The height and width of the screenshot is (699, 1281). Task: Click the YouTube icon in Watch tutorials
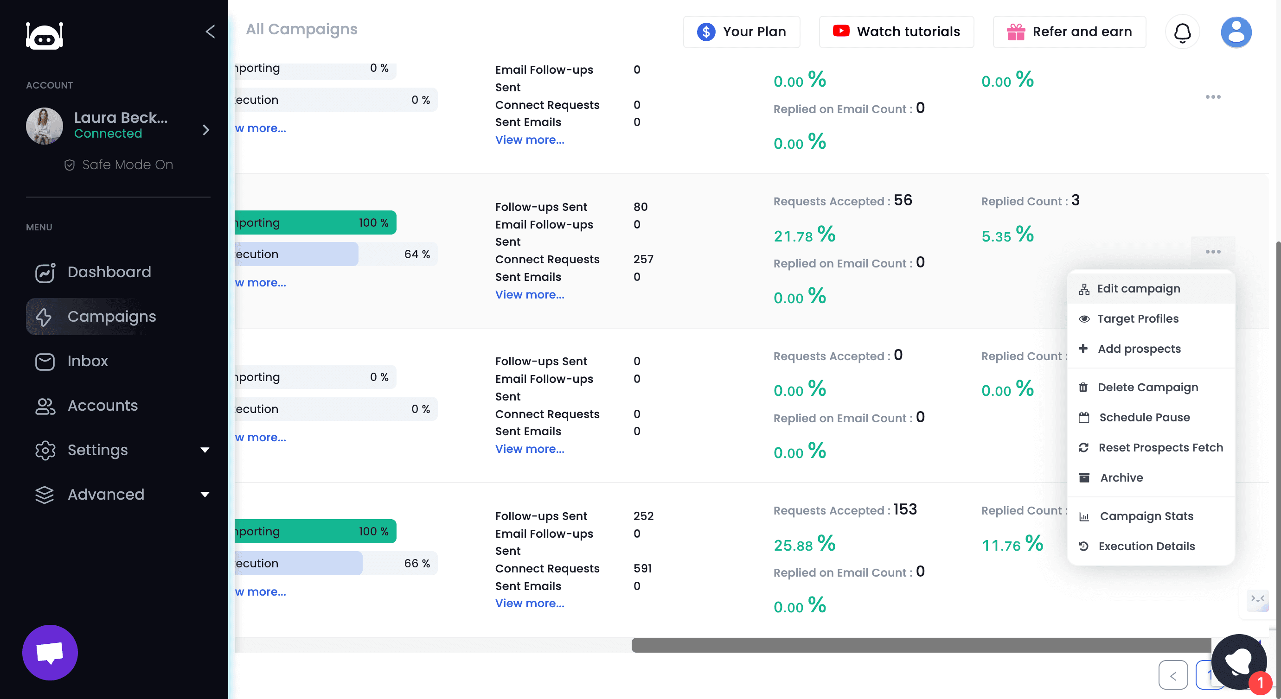[x=841, y=32]
